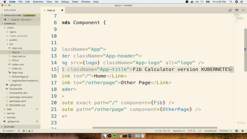Open README.md in the explorer

coord(17,105)
